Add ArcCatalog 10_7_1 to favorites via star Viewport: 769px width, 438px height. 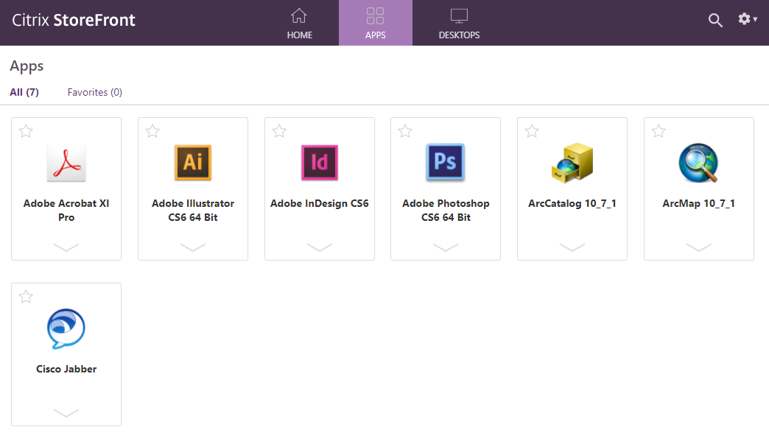(x=532, y=131)
